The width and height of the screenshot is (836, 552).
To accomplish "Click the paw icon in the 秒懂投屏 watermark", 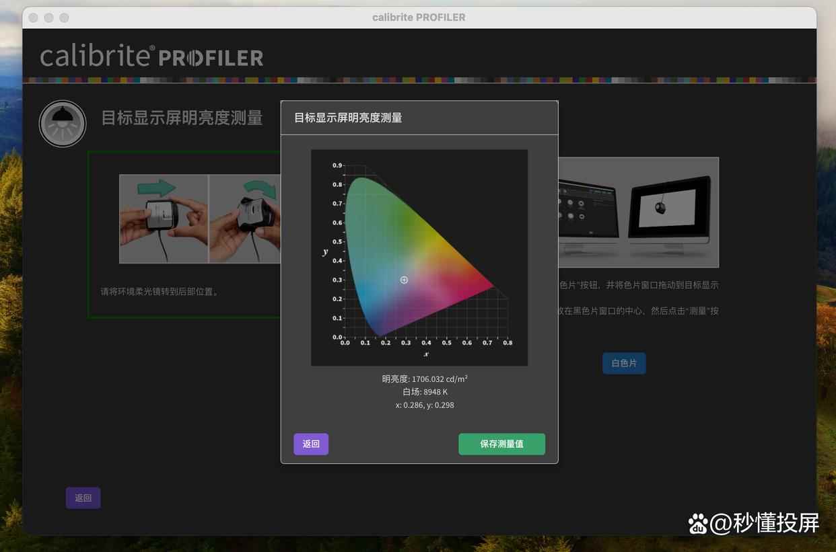I will pos(698,524).
